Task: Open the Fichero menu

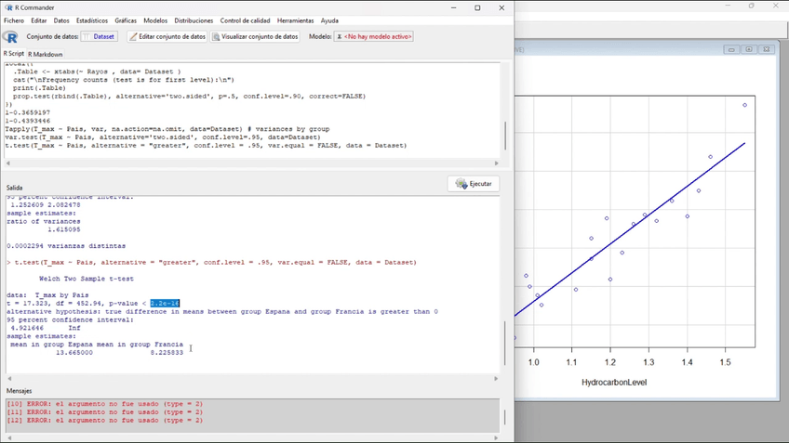Action: point(14,20)
